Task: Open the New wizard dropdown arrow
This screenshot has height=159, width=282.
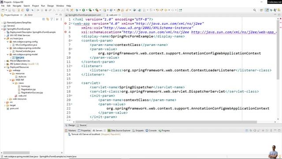Action: pyautogui.click(x=6, y=10)
